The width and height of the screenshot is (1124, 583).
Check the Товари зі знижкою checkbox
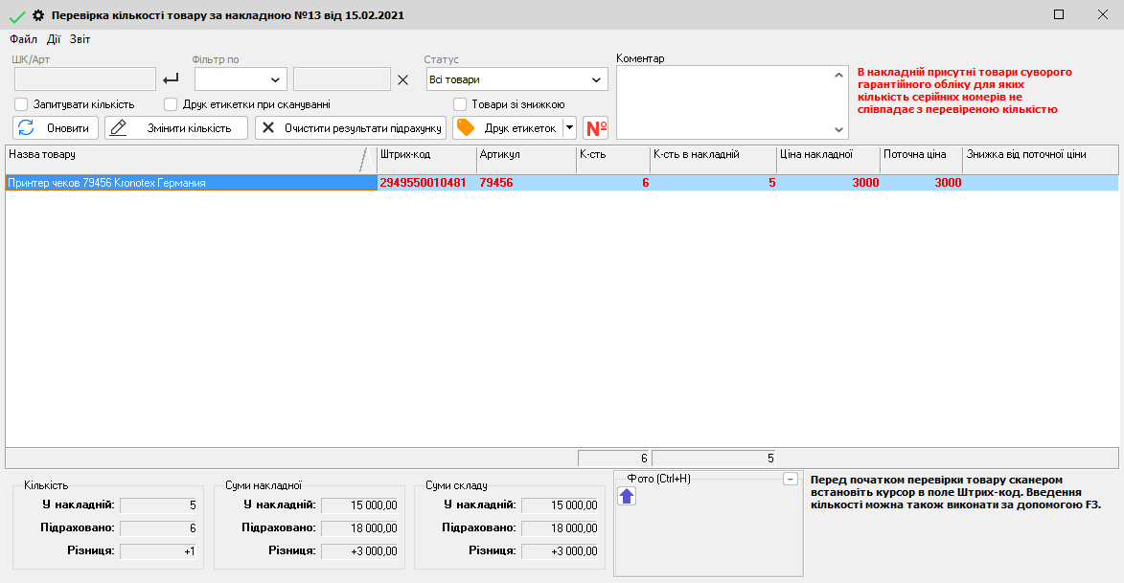(460, 104)
